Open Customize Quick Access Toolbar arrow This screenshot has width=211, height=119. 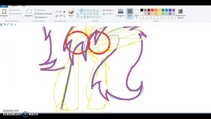tap(15, 24)
